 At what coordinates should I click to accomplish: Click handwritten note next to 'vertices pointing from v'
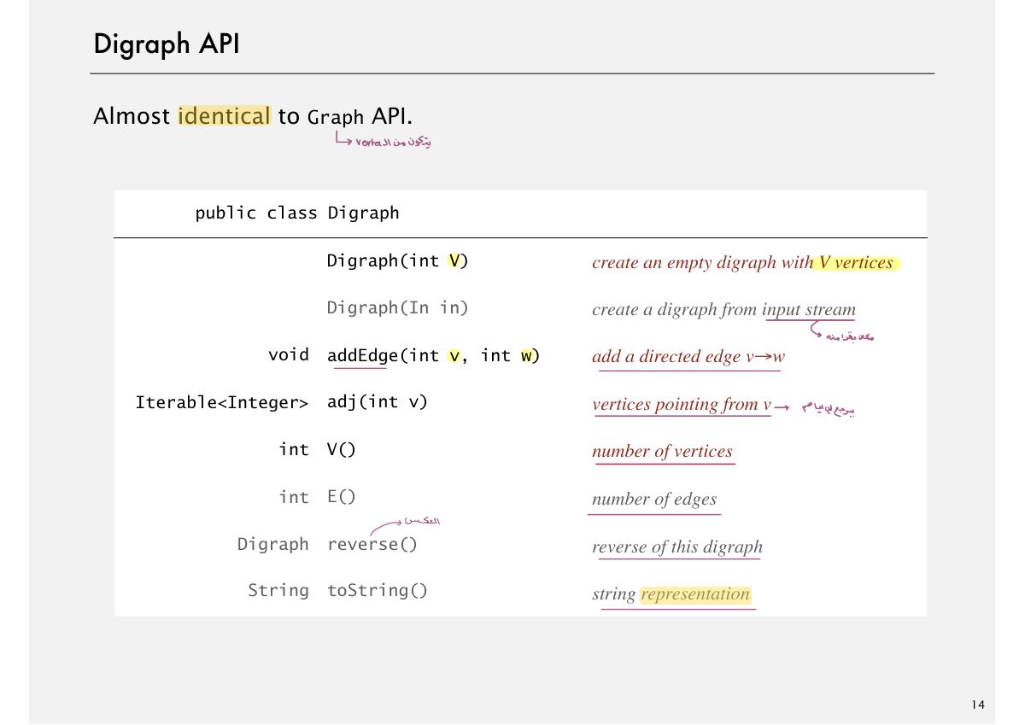(x=828, y=409)
